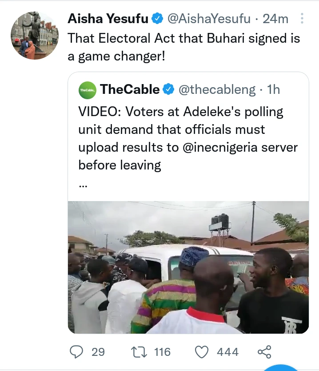Click the quoted tweet's 1h timestamp
This screenshot has height=371, width=319.
pos(273,90)
